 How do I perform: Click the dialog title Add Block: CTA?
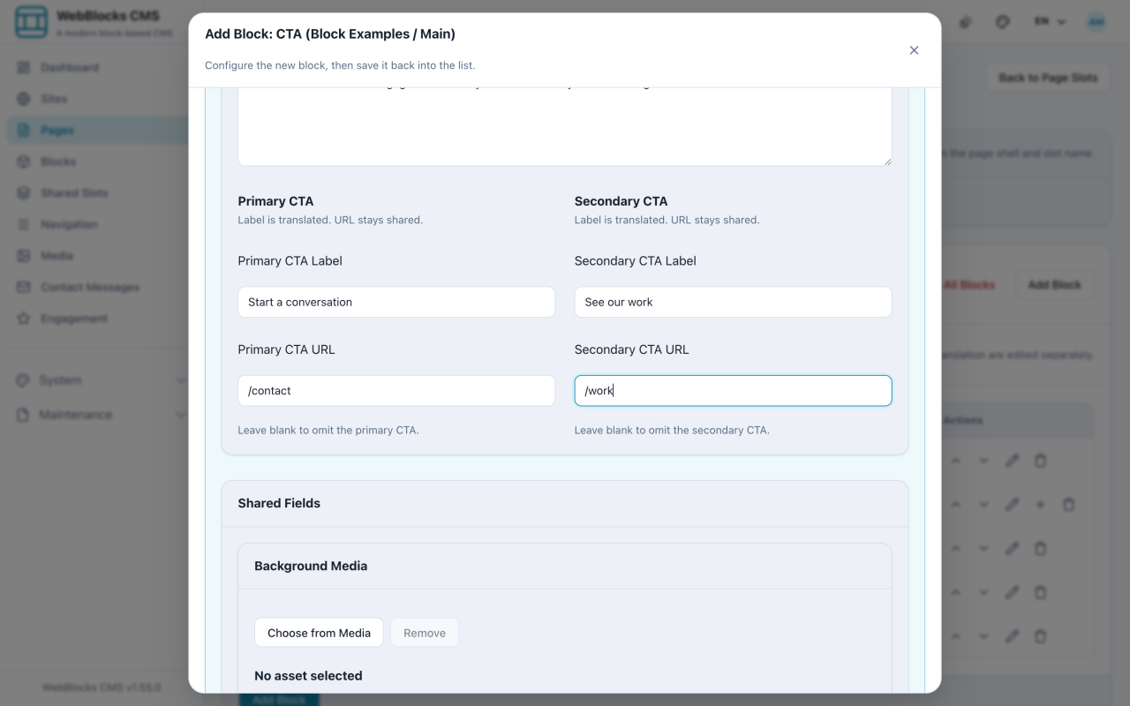[330, 34]
